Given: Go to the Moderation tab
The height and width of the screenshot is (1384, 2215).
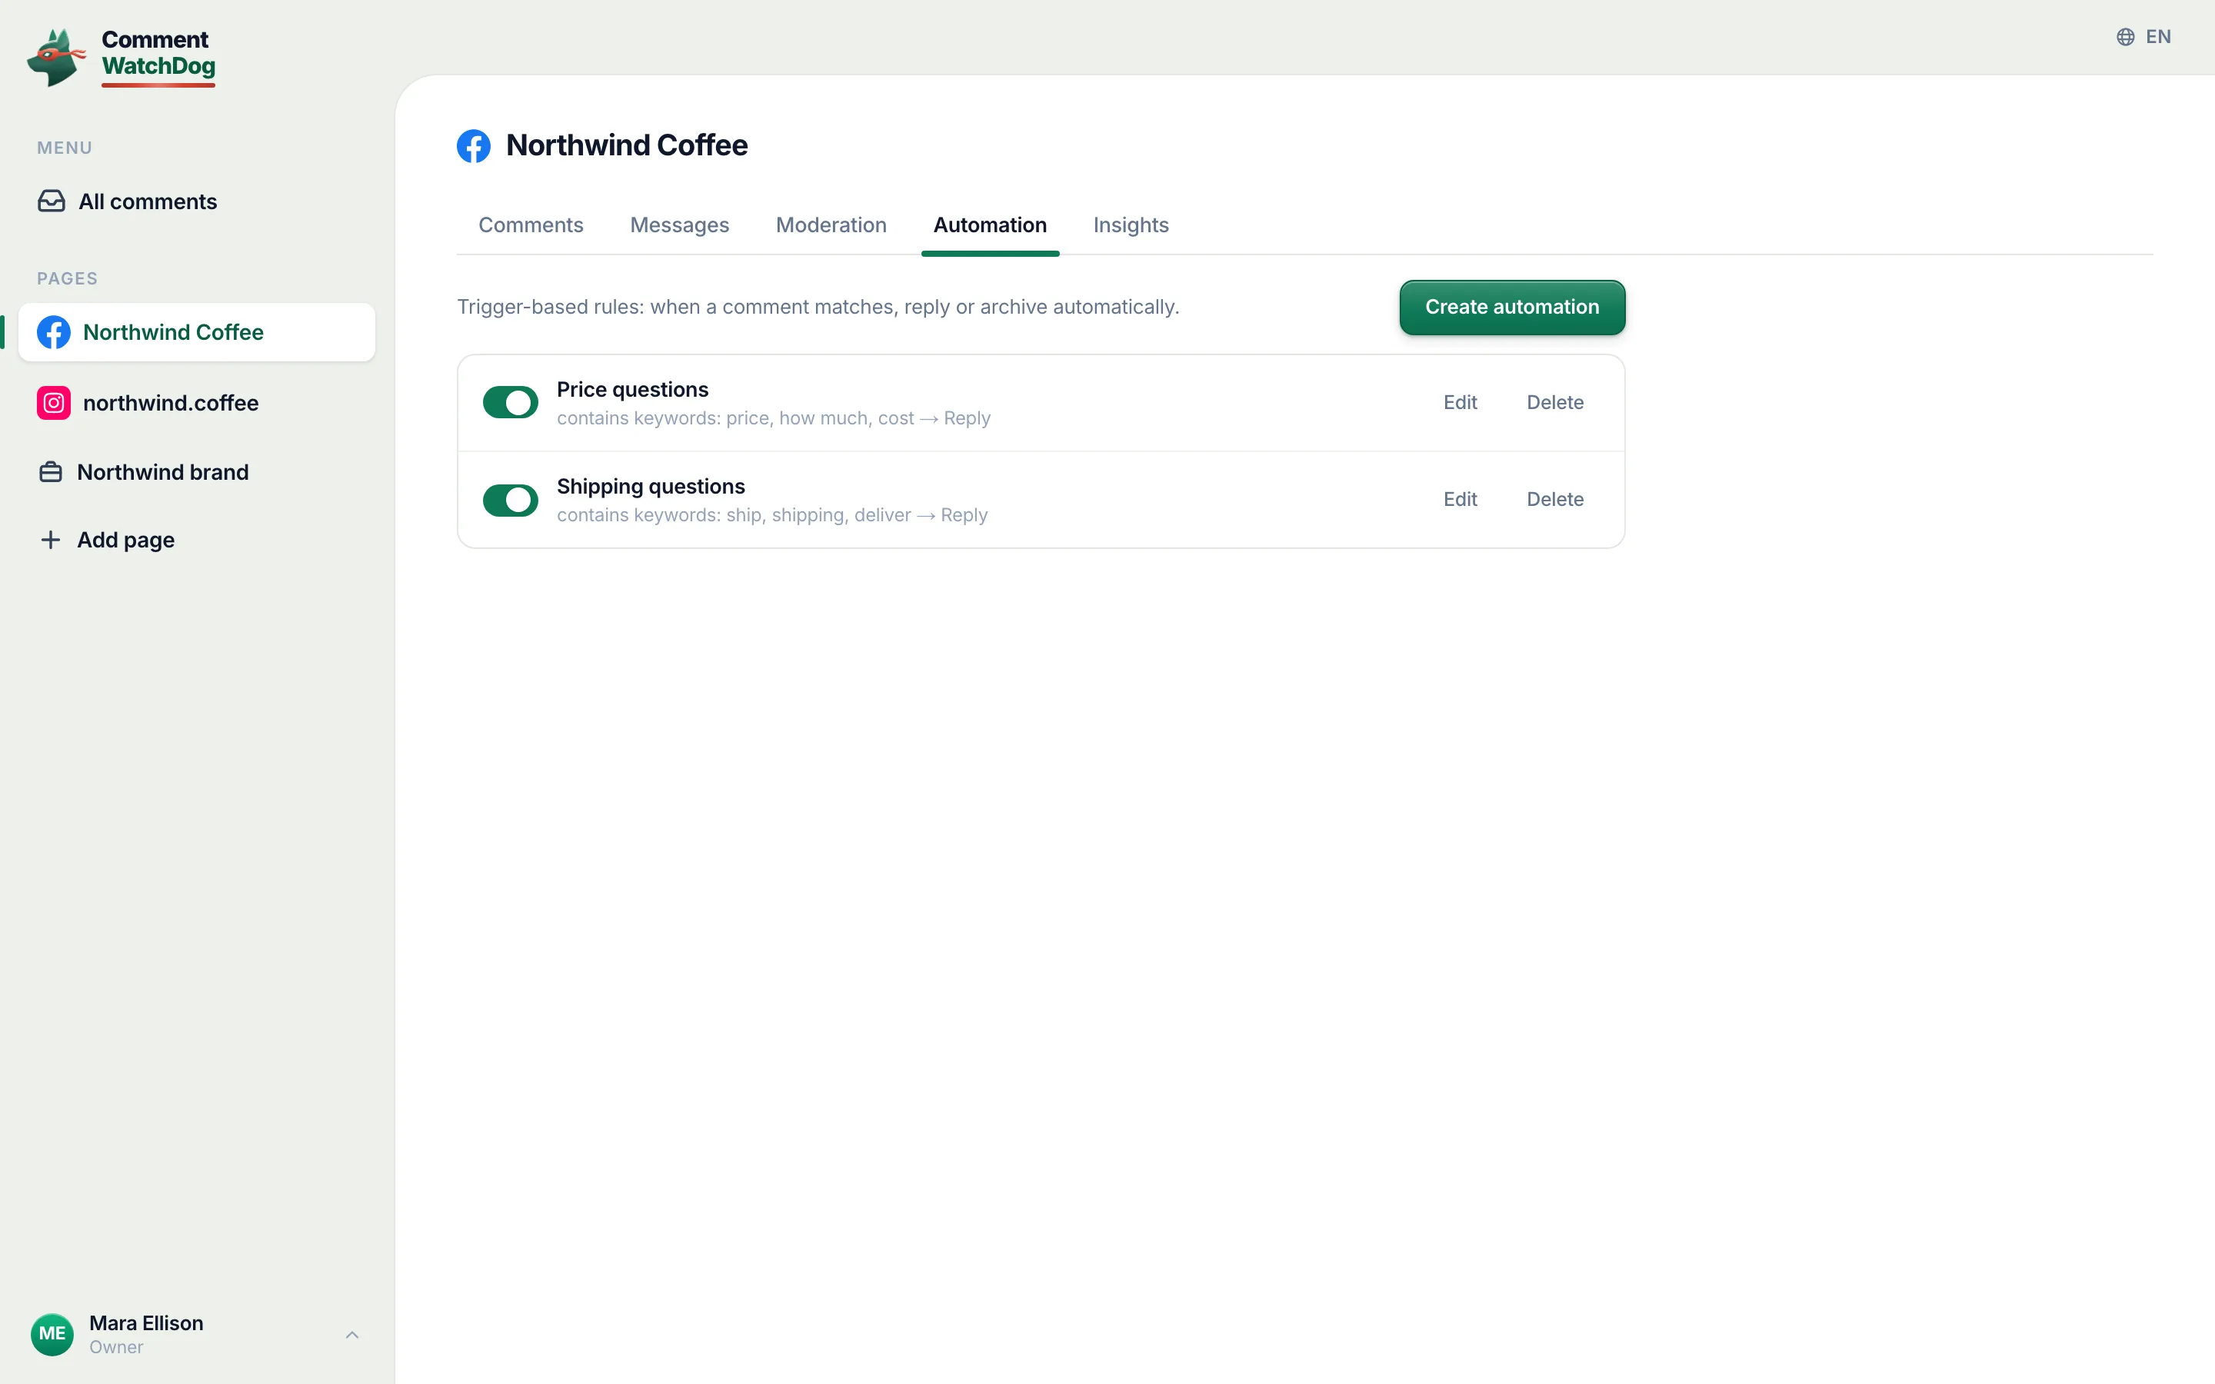Looking at the screenshot, I should [x=831, y=225].
